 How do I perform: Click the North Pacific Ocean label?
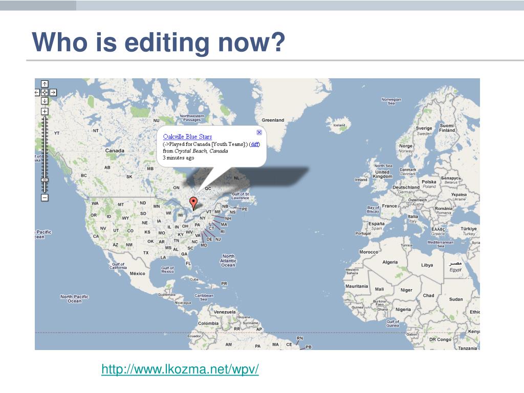click(x=74, y=299)
